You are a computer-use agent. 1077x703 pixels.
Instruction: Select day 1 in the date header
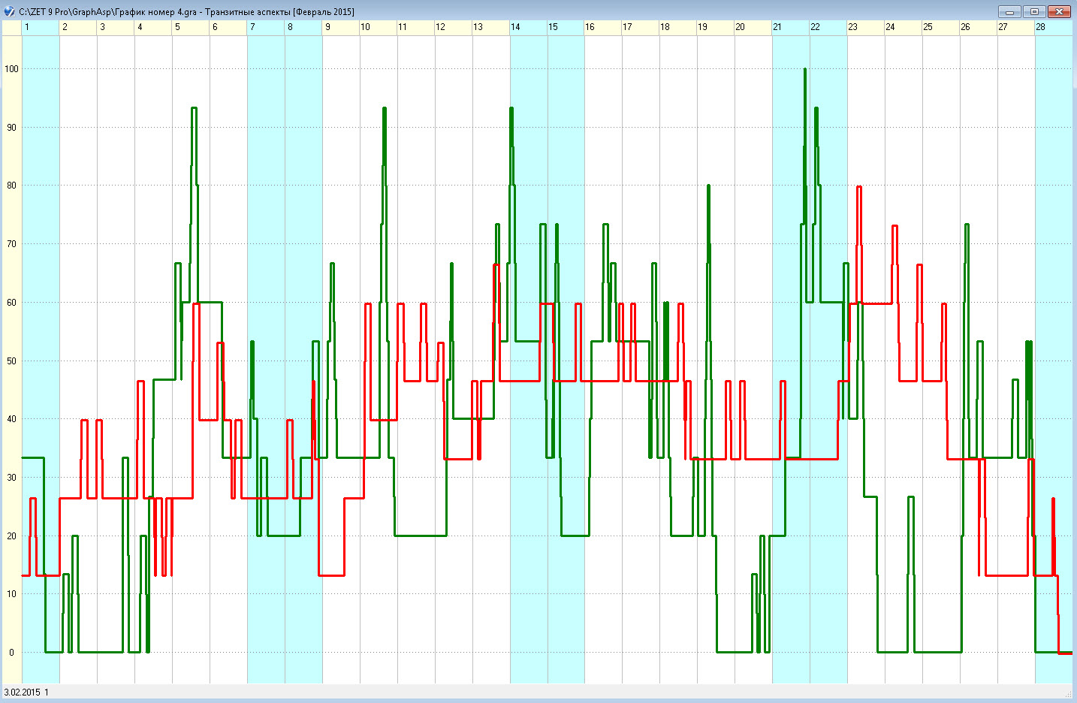41,27
